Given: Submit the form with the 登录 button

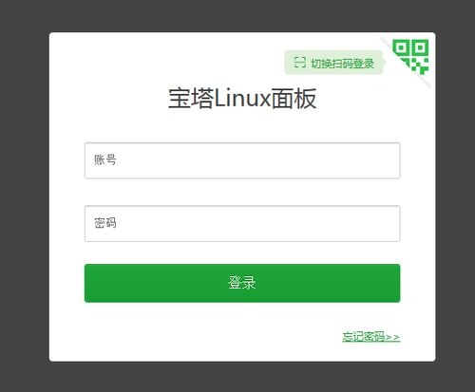Looking at the screenshot, I should [x=242, y=283].
